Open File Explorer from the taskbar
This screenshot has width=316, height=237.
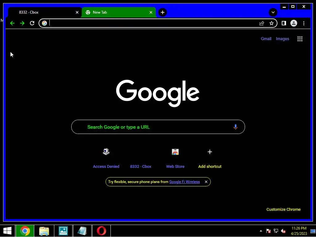[44, 231]
